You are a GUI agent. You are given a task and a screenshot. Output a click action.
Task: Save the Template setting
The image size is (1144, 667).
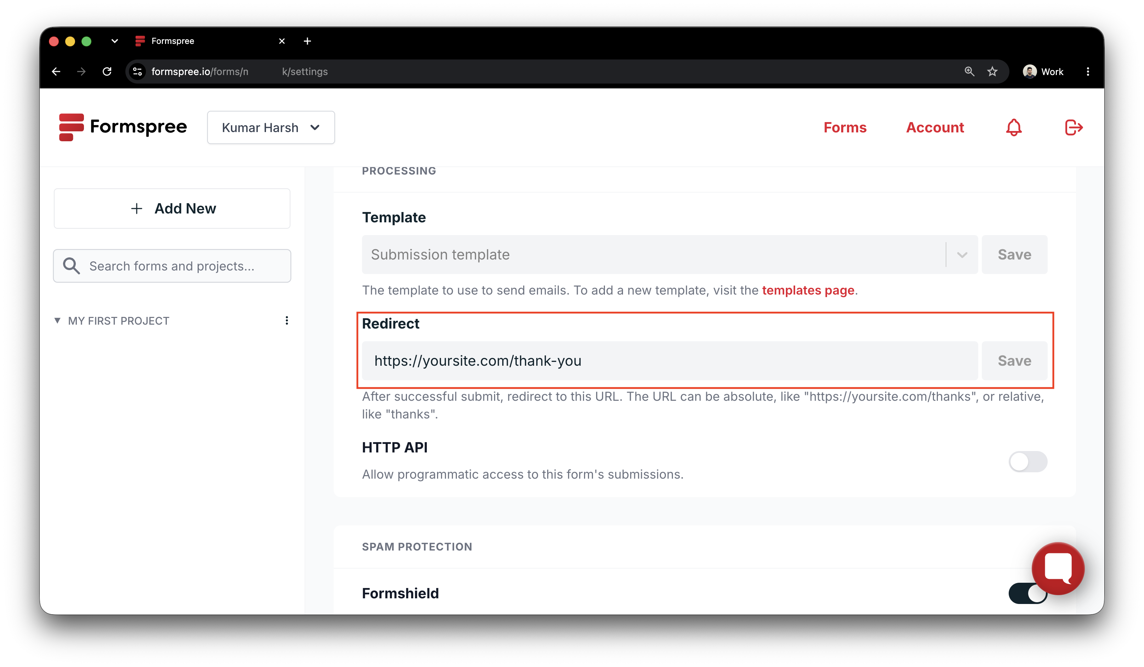click(x=1014, y=255)
